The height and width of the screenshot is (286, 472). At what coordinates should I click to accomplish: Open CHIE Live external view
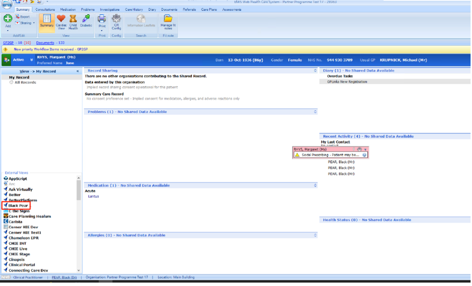[18, 248]
